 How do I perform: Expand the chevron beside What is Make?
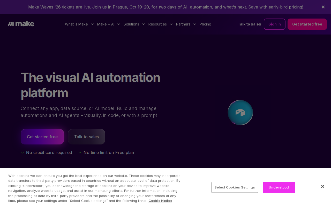point(92,24)
